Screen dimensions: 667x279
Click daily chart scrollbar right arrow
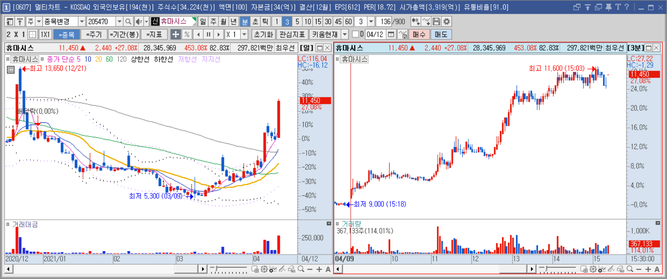point(203,269)
